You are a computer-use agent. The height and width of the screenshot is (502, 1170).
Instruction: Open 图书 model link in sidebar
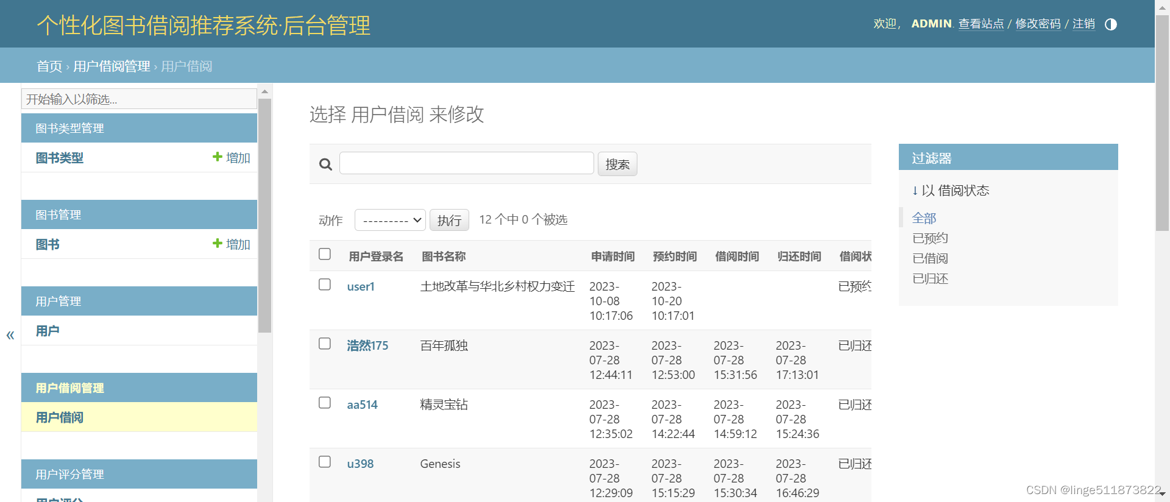coord(48,244)
